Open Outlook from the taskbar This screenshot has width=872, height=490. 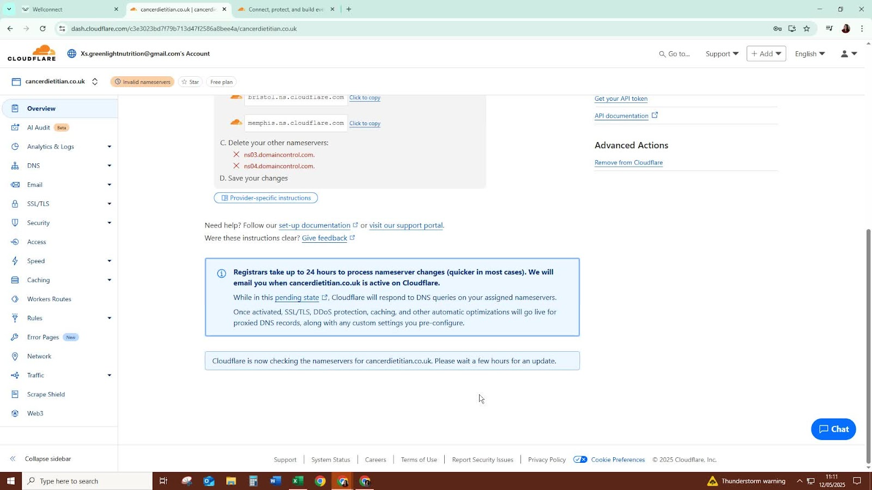(209, 481)
